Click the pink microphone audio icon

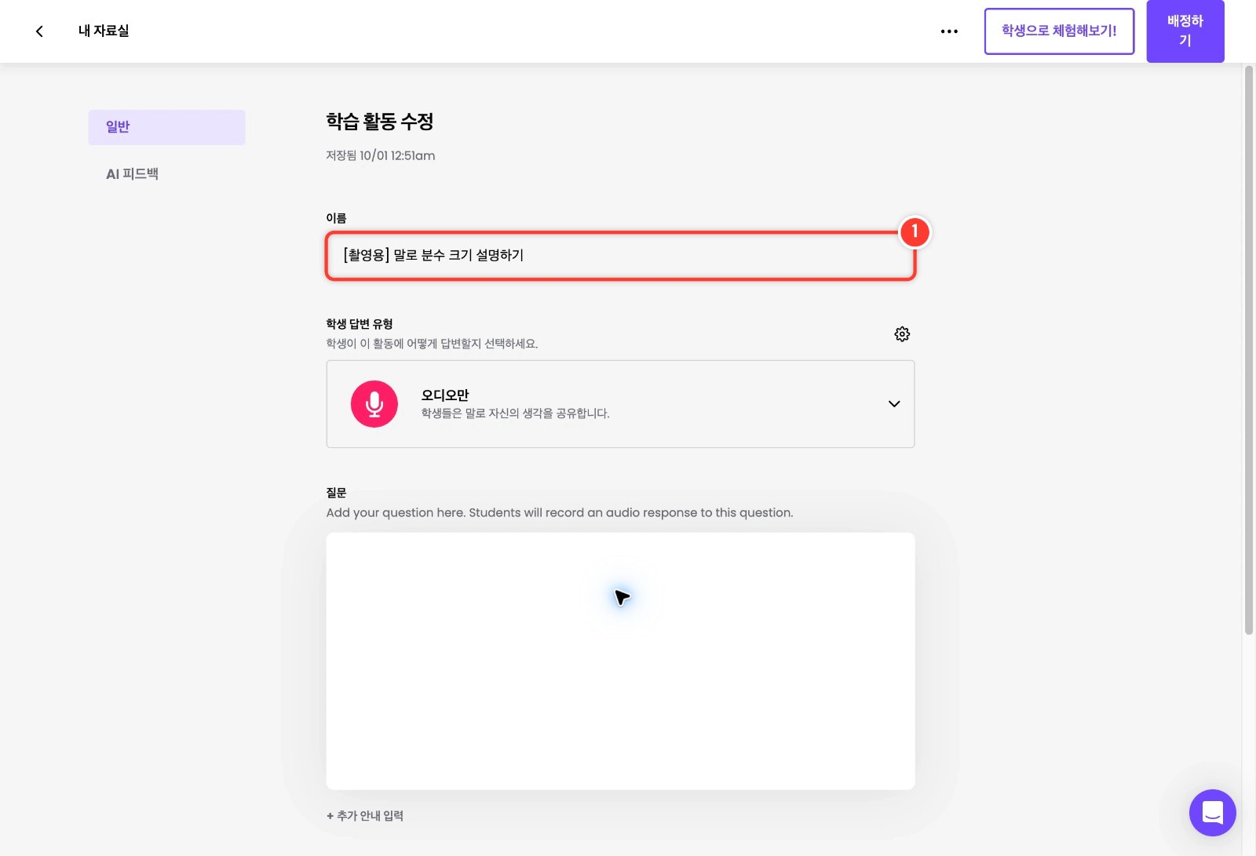click(374, 404)
